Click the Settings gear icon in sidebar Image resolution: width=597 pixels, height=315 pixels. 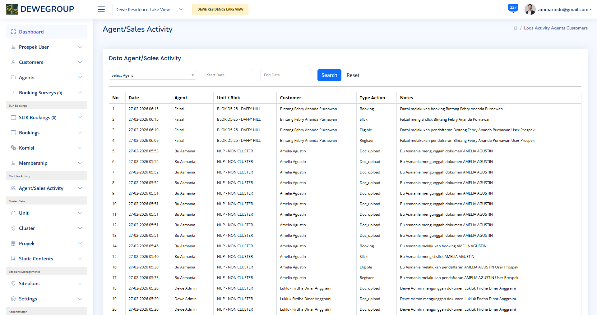click(x=13, y=299)
